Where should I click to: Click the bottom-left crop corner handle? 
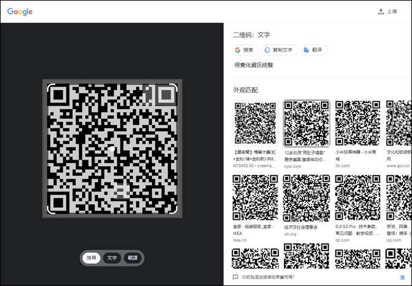[51, 210]
